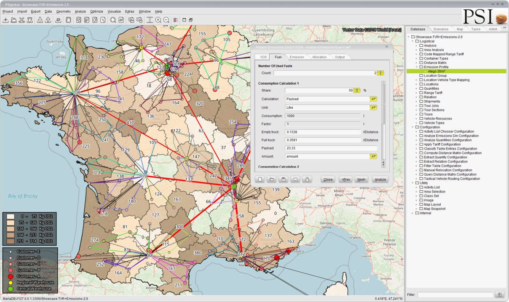Adjust the Count spinner arrows
Image resolution: width=509 pixels, height=302 pixels.
tap(380, 73)
